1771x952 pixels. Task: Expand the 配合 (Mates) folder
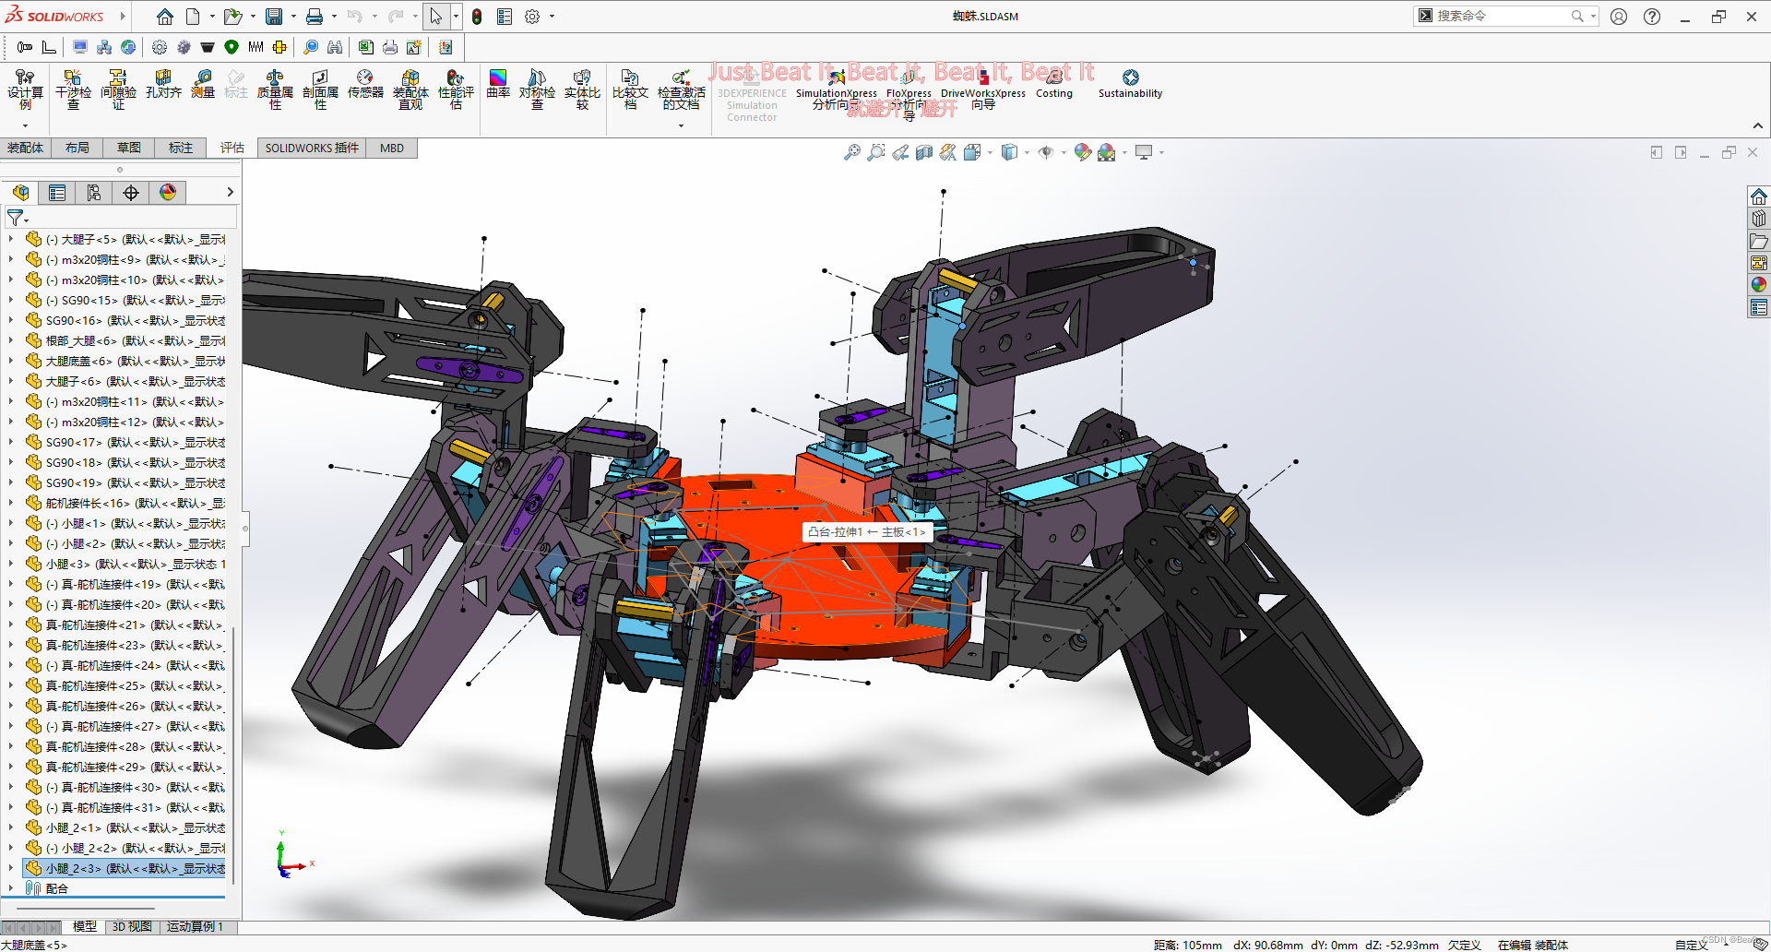(x=11, y=888)
